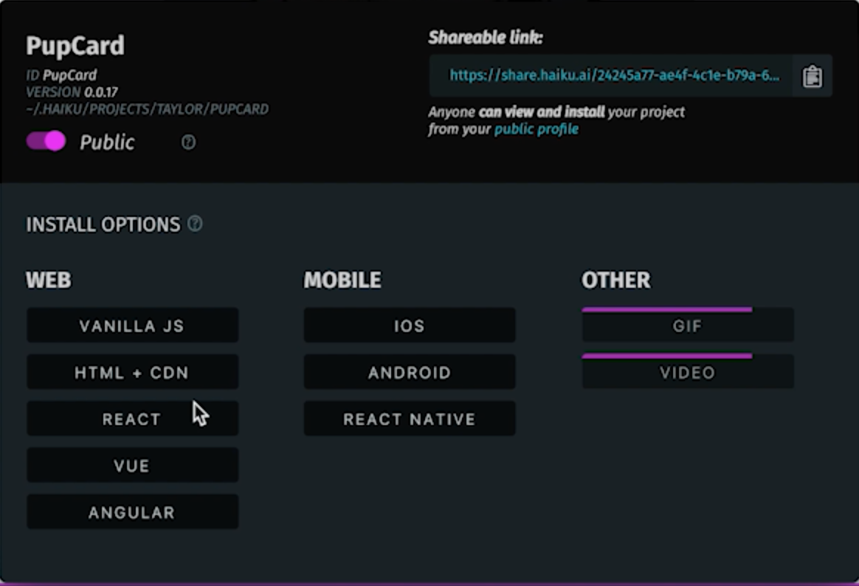Select the GIF export option
Screen dimensions: 859x586
[687, 327]
